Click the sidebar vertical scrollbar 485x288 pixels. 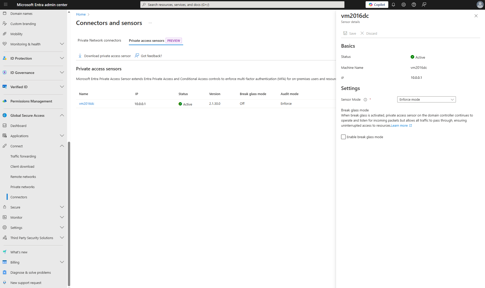69,214
